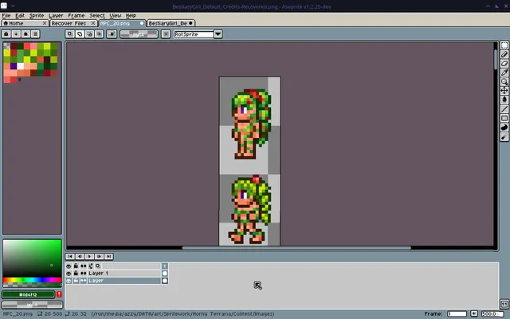Click the zoom percentage field

492,313
